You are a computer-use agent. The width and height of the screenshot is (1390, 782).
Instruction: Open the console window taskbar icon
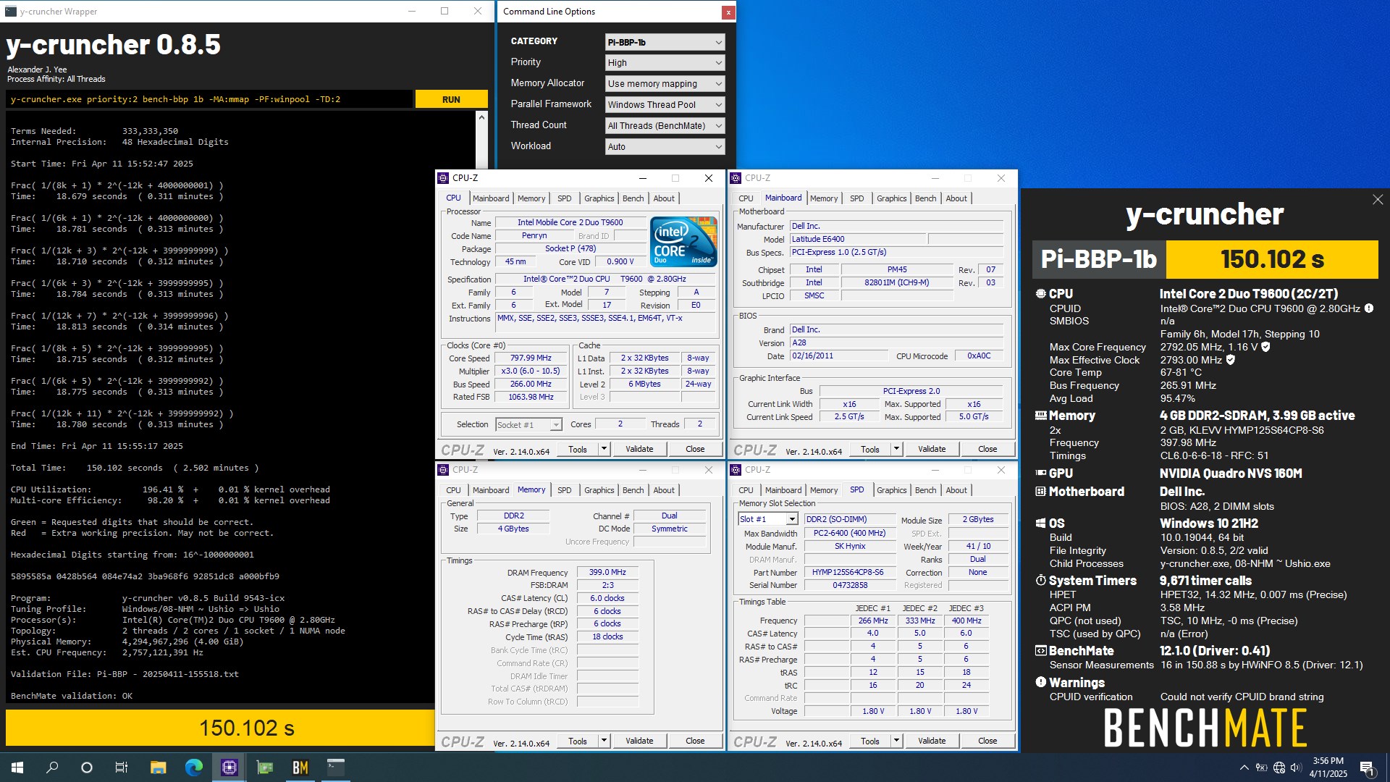336,768
